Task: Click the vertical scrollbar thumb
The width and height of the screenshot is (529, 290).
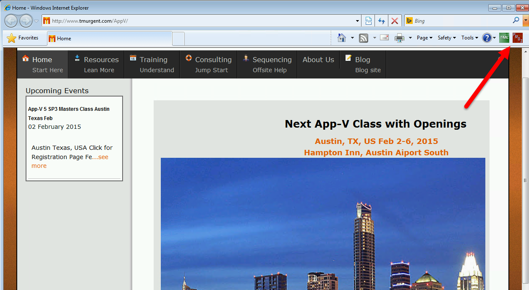Action: [x=525, y=180]
